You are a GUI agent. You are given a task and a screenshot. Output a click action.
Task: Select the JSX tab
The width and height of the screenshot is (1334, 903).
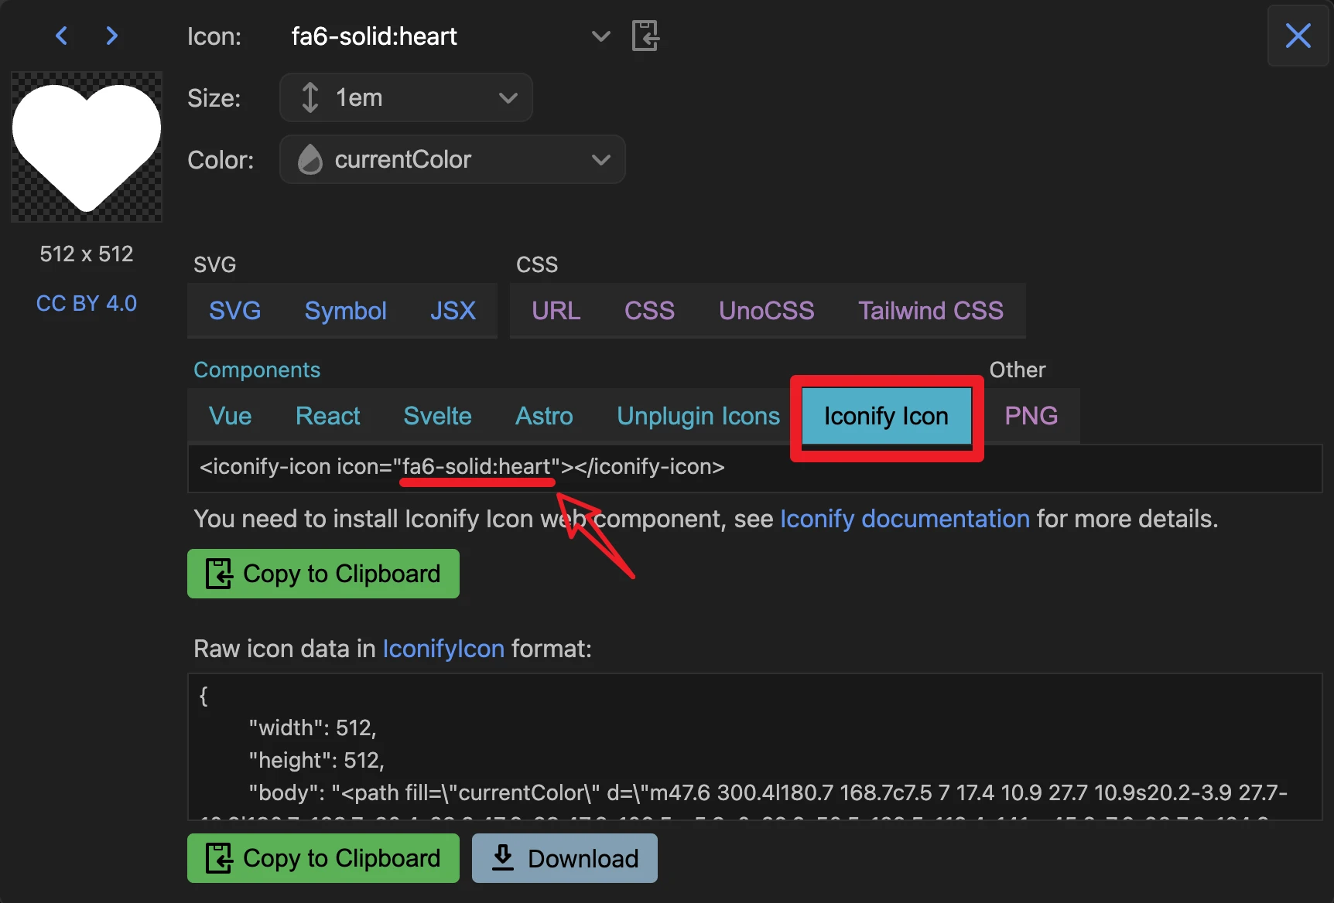(x=453, y=311)
